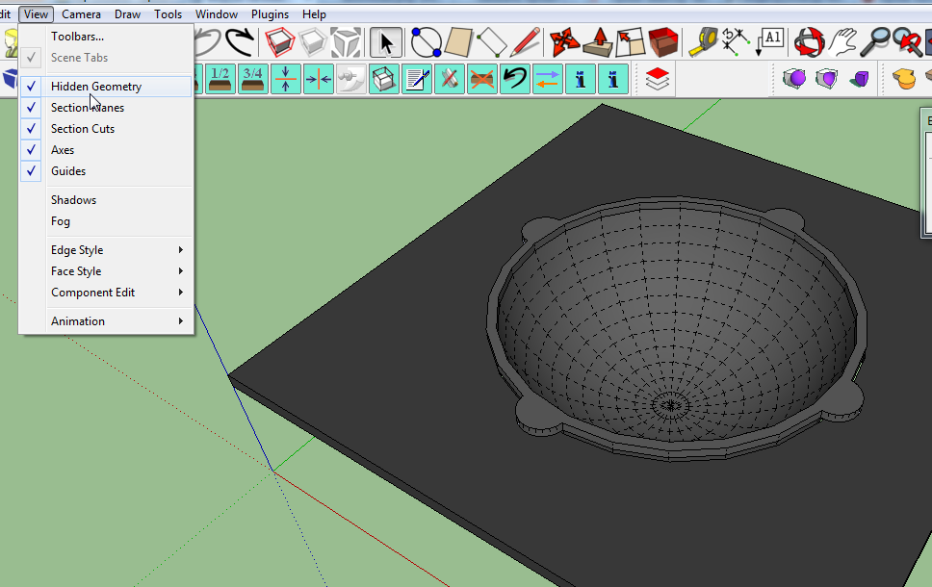Toggle Section Cuts visibility option

[83, 129]
